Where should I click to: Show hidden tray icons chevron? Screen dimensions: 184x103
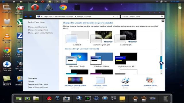(x=157, y=1)
